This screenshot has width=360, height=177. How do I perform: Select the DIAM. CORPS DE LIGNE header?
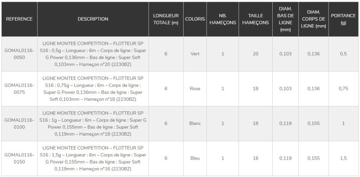[314, 19]
